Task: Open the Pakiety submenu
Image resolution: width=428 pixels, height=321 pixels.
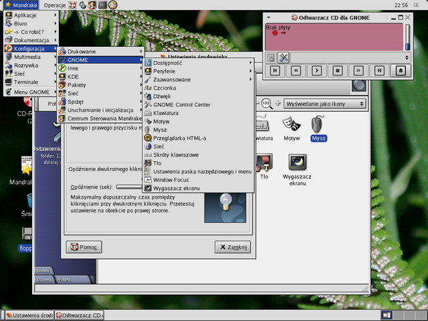Action: [101, 85]
